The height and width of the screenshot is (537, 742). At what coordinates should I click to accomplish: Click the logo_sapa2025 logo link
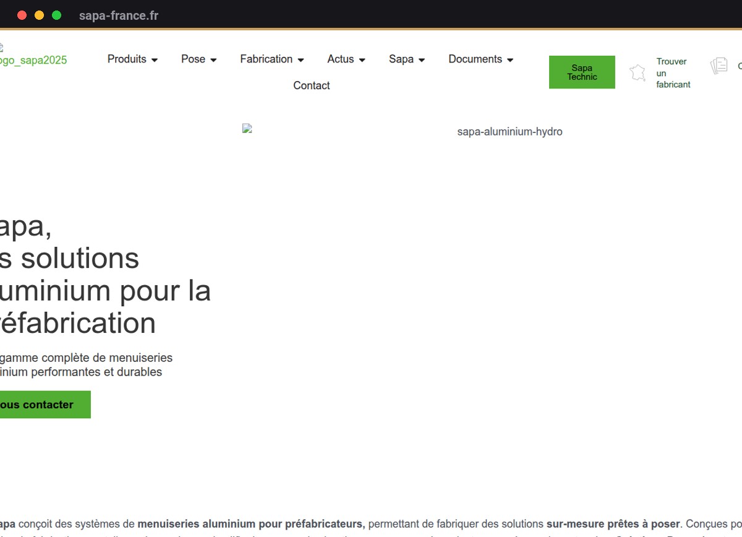[33, 60]
